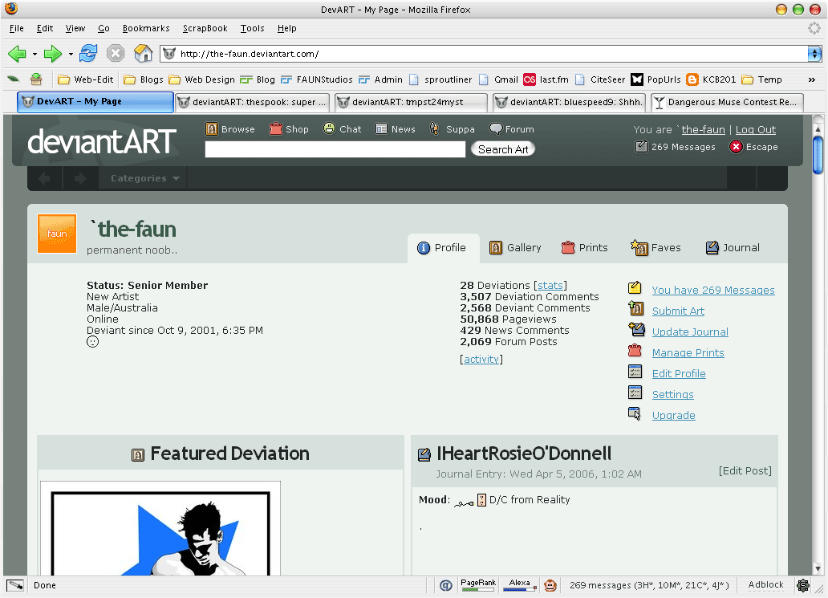
Task: Open the Web Design bookmarks folder
Action: 201,79
